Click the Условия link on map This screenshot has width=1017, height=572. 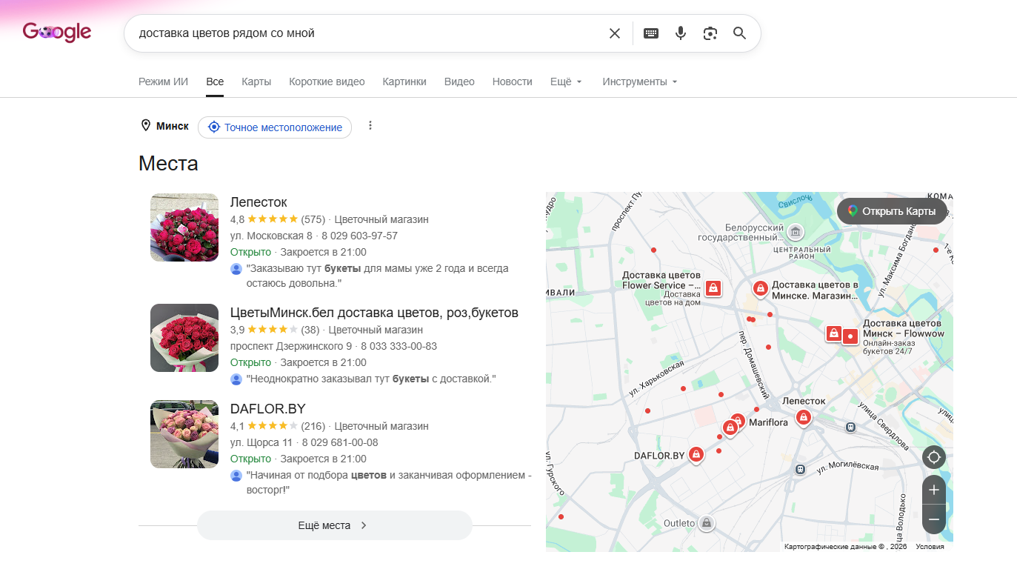coord(930,547)
